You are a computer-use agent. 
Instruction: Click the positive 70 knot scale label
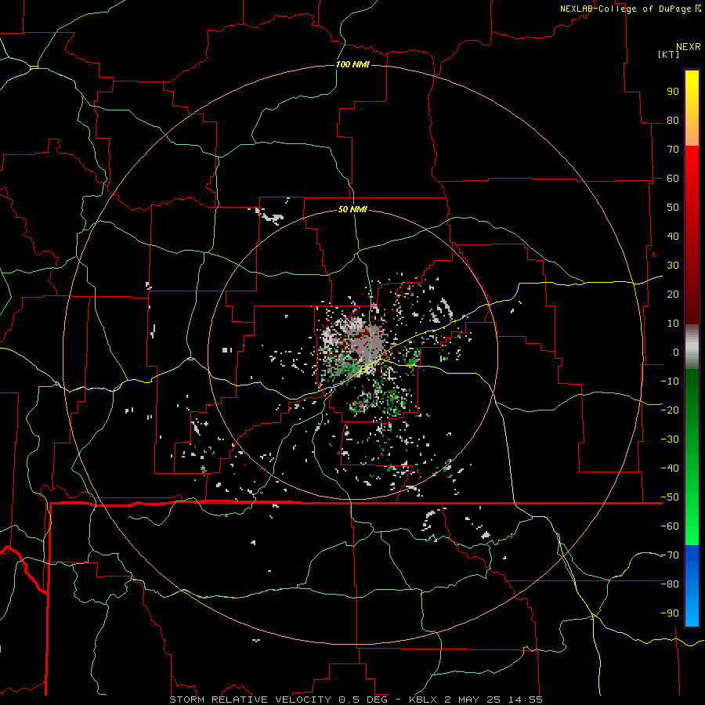673,150
